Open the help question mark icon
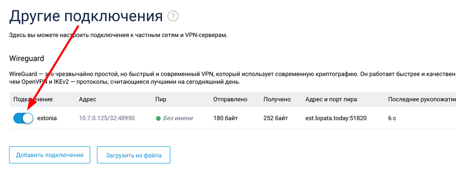The height and width of the screenshot is (176, 456). [x=173, y=16]
